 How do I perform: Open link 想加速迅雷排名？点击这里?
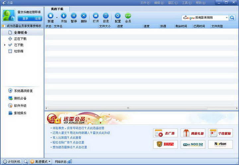click(x=70, y=147)
